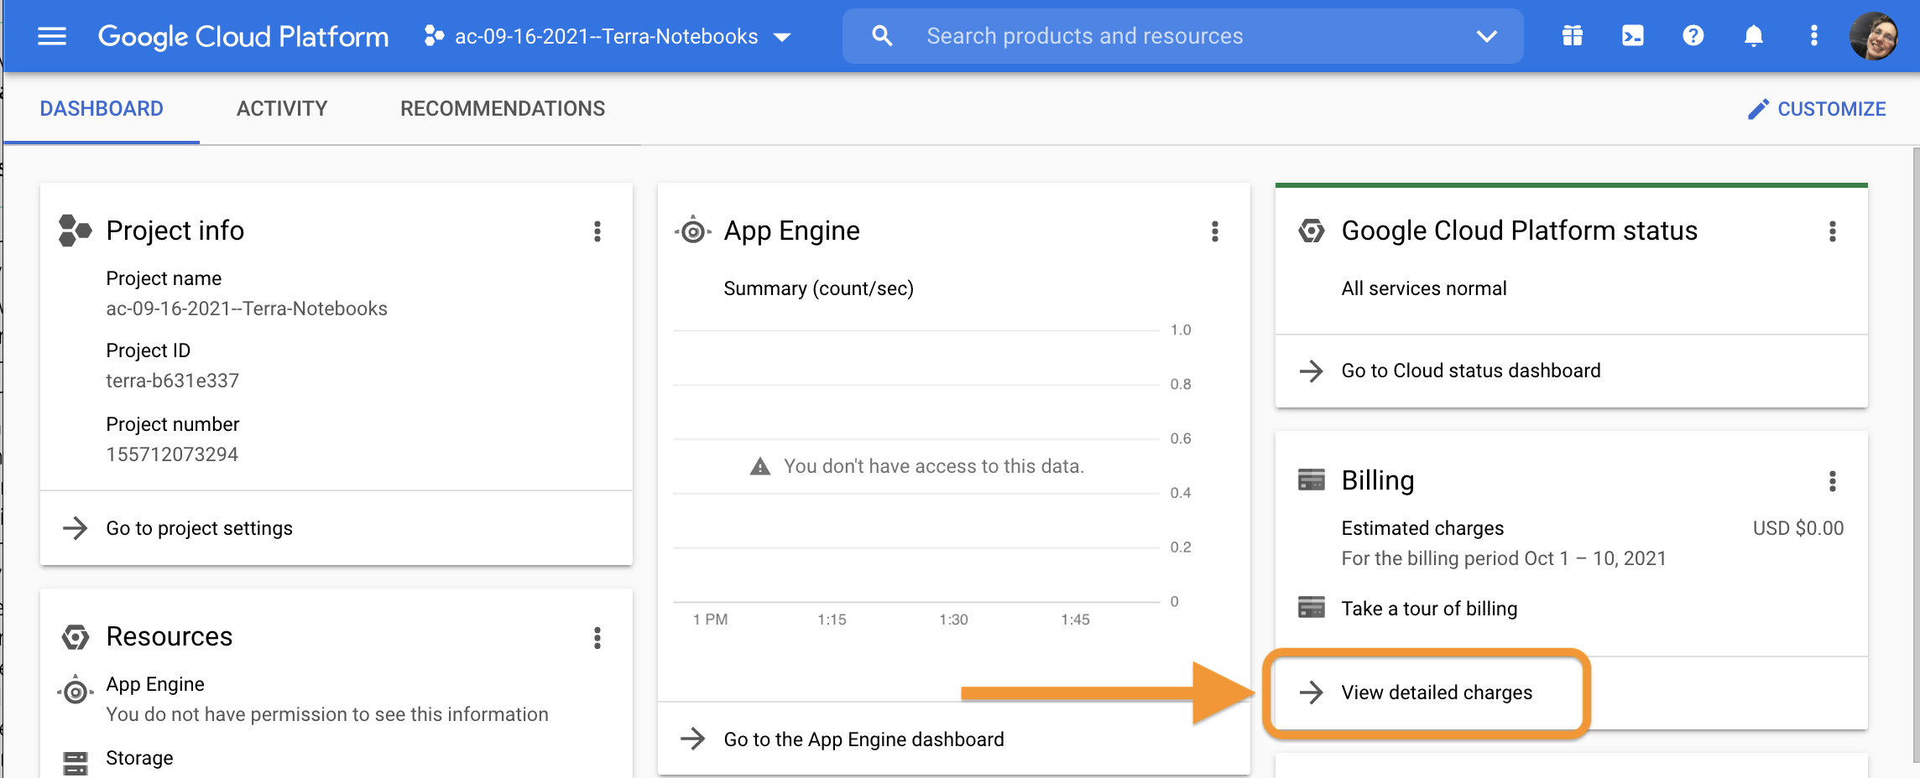Click View detailed charges link
1920x778 pixels.
[x=1436, y=692]
